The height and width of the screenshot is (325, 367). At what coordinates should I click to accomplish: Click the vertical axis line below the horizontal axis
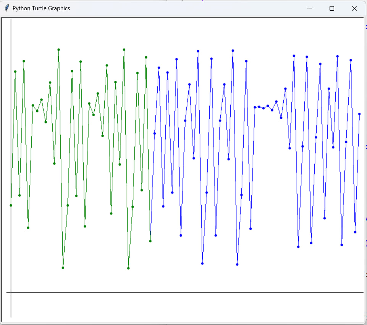pyautogui.click(x=11, y=307)
